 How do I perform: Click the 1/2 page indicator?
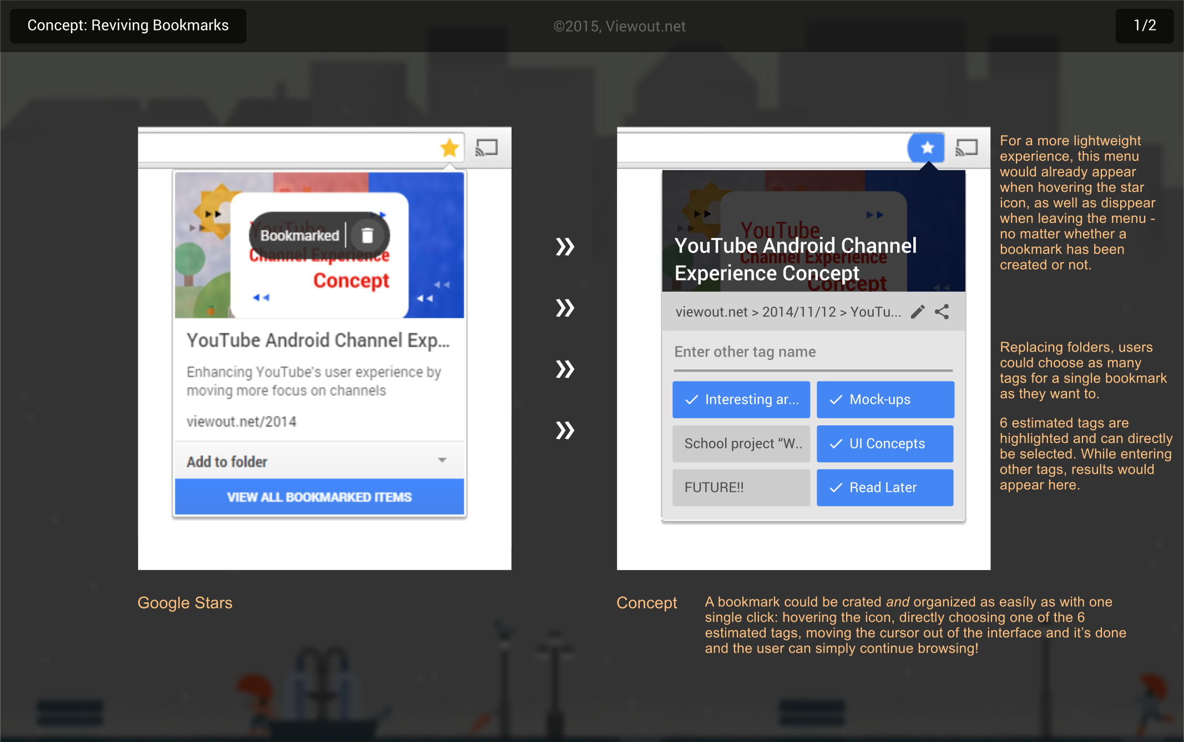(x=1144, y=26)
